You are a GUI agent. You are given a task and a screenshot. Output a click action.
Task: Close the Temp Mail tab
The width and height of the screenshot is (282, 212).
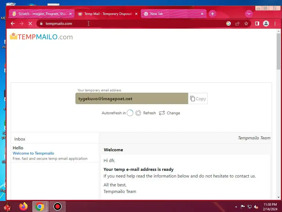(x=136, y=14)
